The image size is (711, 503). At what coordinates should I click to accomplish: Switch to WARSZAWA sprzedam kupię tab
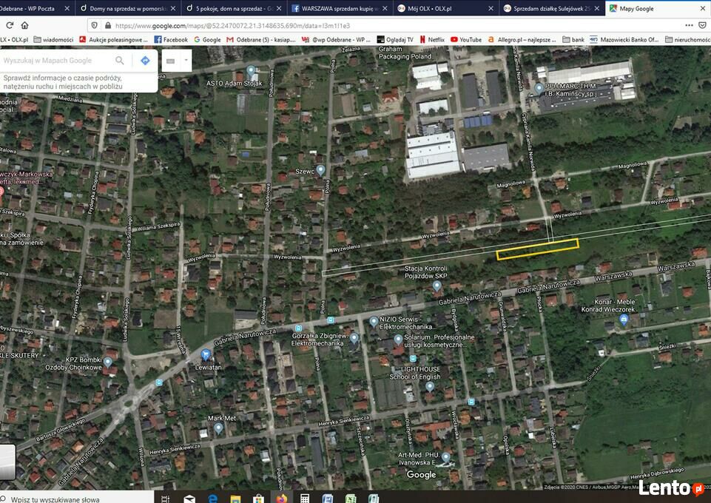coord(339,8)
